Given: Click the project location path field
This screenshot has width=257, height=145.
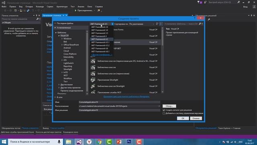Looking at the screenshot, I should 119,106.
